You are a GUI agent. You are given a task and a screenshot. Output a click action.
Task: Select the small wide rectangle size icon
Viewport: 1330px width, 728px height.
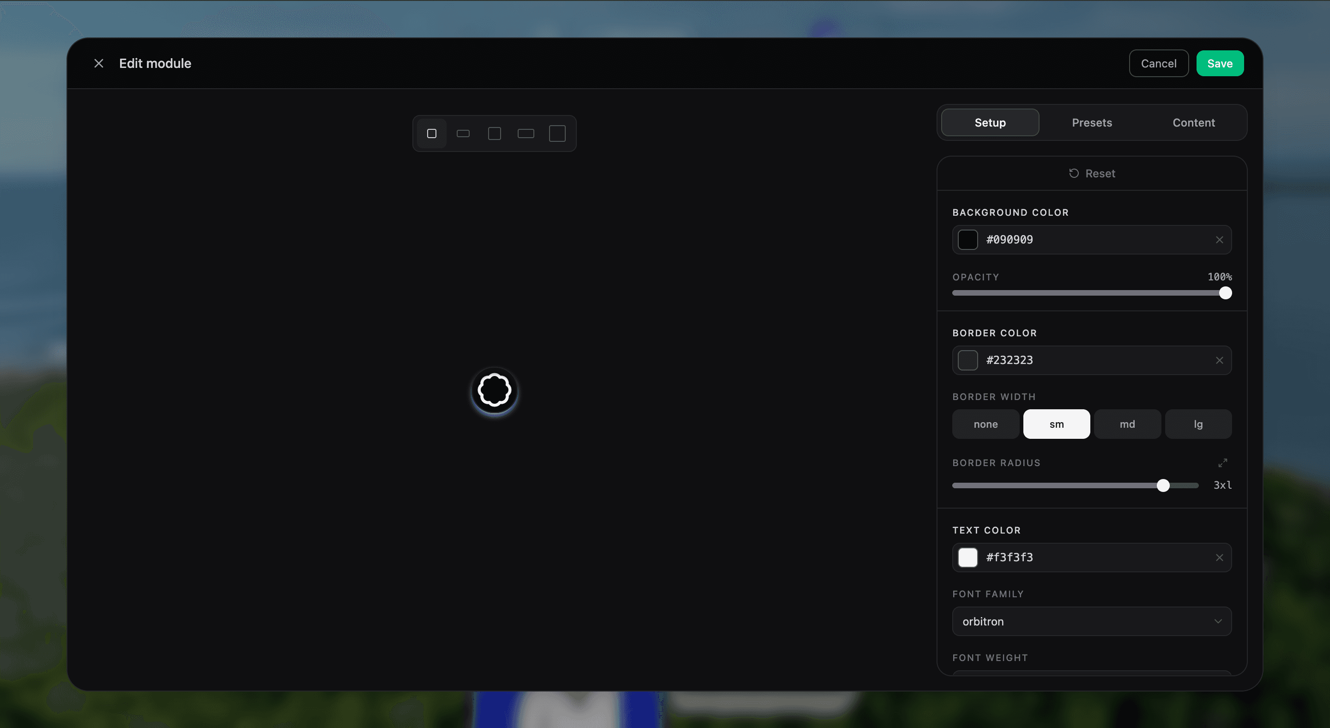click(x=463, y=133)
